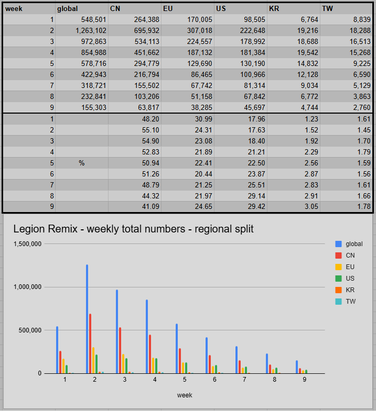The width and height of the screenshot is (376, 411).
Task: Click the tallest blue bar for week 2
Action: tap(87, 318)
